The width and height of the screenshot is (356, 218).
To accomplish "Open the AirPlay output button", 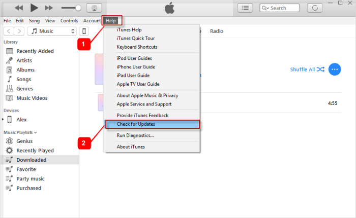I will (x=94, y=8).
